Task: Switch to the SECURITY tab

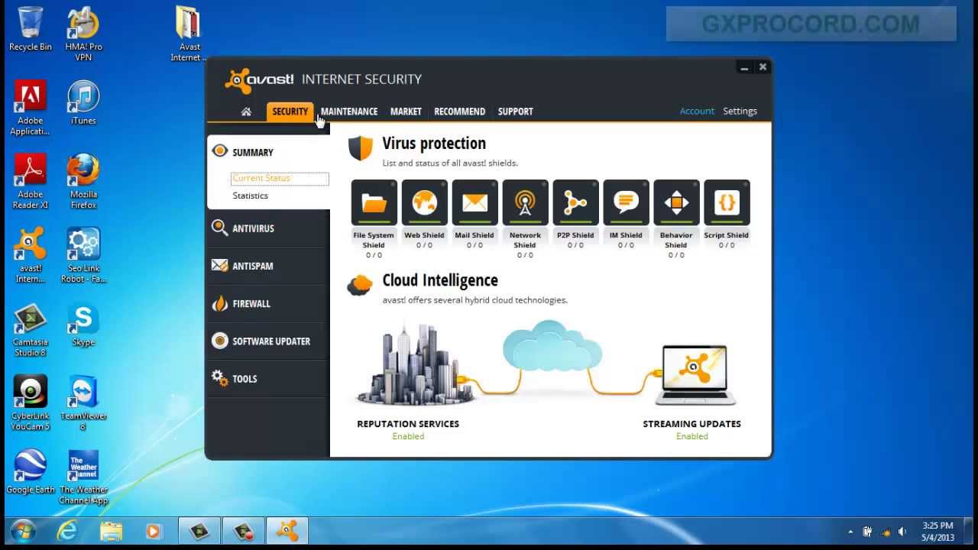Action: click(x=290, y=112)
